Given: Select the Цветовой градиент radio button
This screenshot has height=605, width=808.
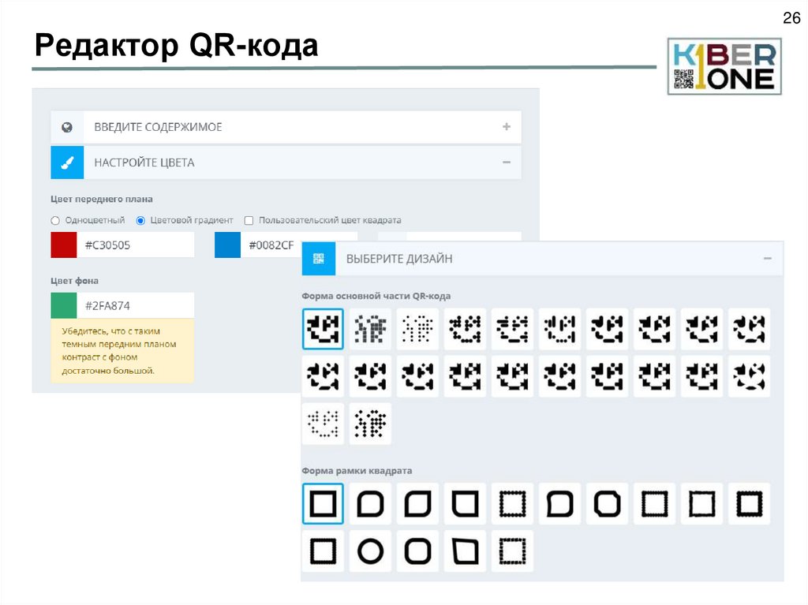Looking at the screenshot, I should click(140, 221).
